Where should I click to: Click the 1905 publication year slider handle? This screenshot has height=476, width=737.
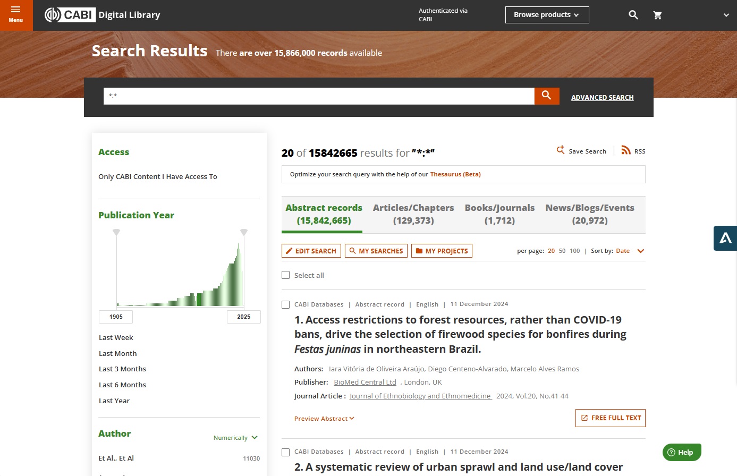pos(116,232)
